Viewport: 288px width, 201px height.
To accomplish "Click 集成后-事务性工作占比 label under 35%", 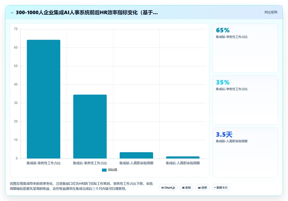I will [x=232, y=89].
